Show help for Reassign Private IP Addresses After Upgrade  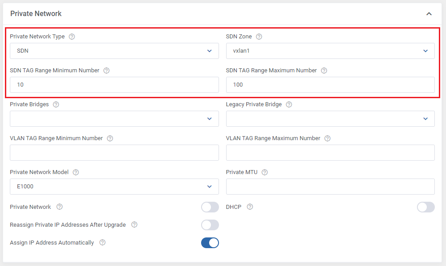point(134,225)
